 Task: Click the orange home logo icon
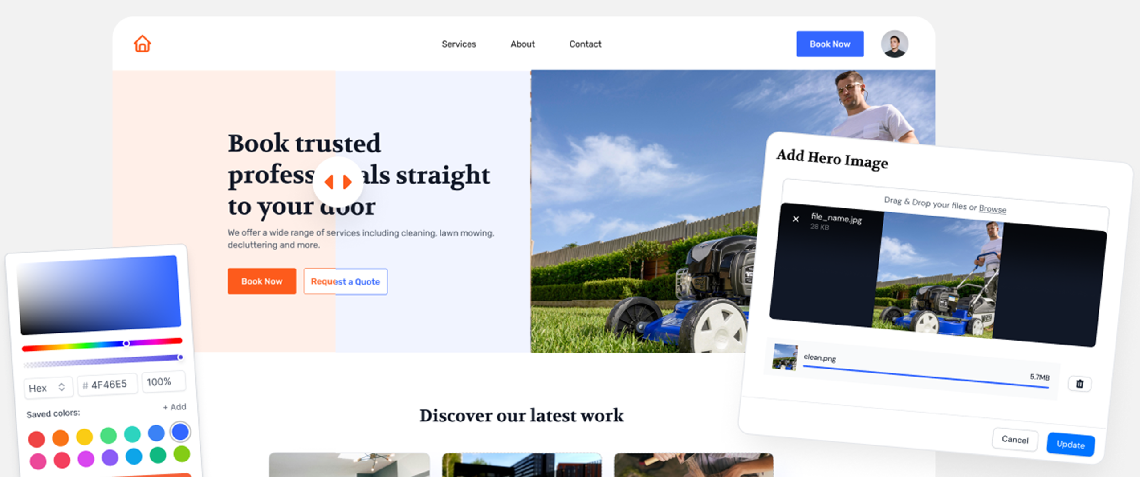pyautogui.click(x=142, y=44)
